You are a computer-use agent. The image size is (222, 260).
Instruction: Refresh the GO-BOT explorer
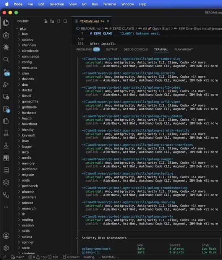pyautogui.click(x=58, y=21)
